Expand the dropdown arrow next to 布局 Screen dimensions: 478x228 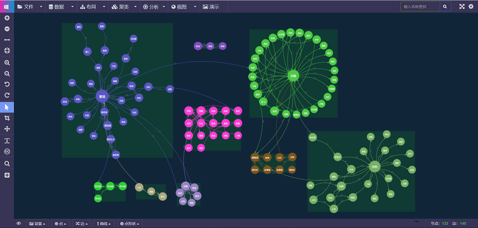point(104,6)
